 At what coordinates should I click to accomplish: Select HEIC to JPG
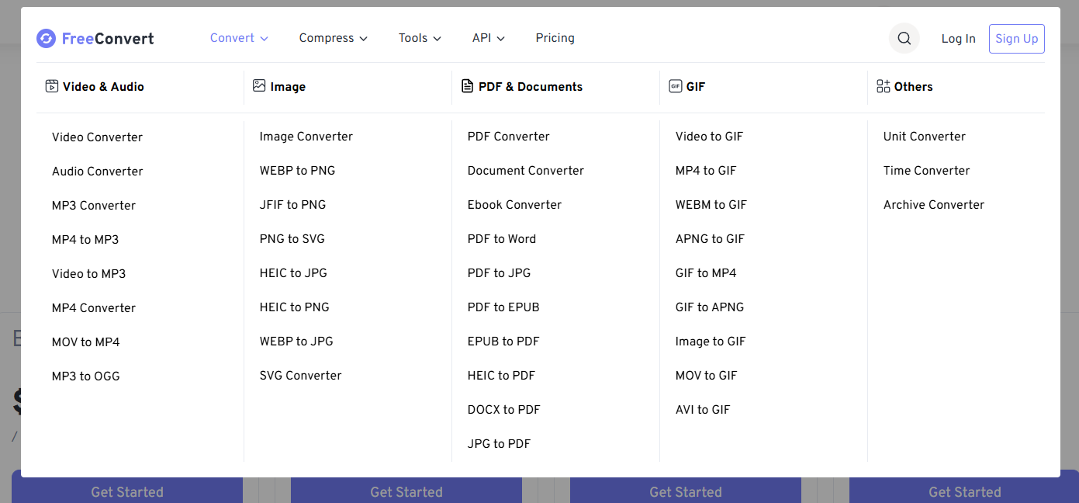pyautogui.click(x=293, y=273)
